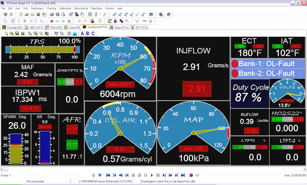Click the speaker sound icon
This screenshot has width=307, height=185.
coord(93,175)
